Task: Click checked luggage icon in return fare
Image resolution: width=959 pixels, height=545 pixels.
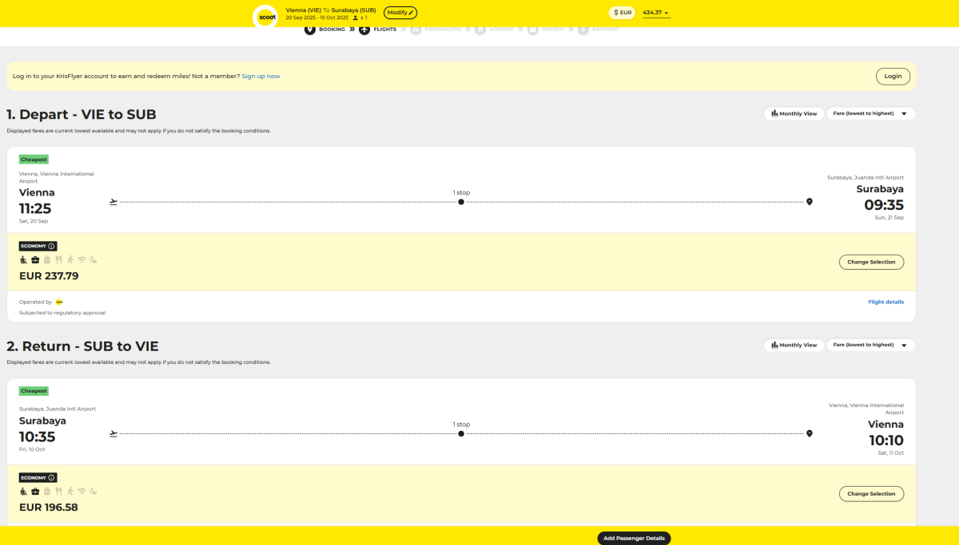Action: (47, 491)
